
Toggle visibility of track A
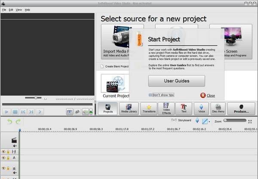click(x=3, y=158)
